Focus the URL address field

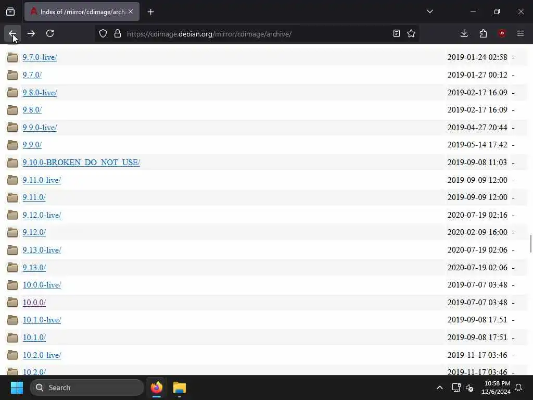pyautogui.click(x=257, y=34)
